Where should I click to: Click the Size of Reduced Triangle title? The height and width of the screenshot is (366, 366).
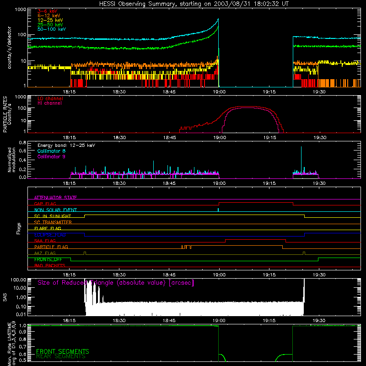point(116,283)
